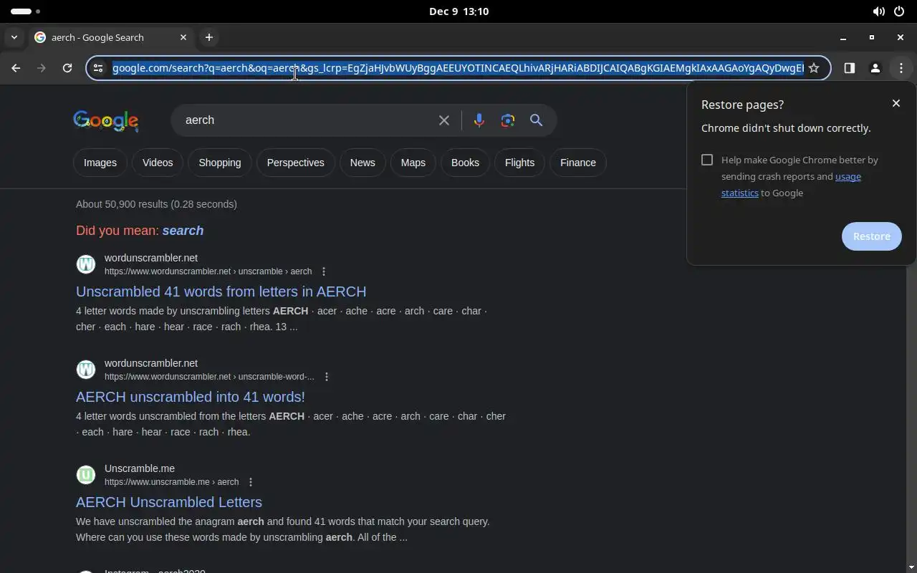Open options for second wordunscrambler.net result

click(x=327, y=377)
